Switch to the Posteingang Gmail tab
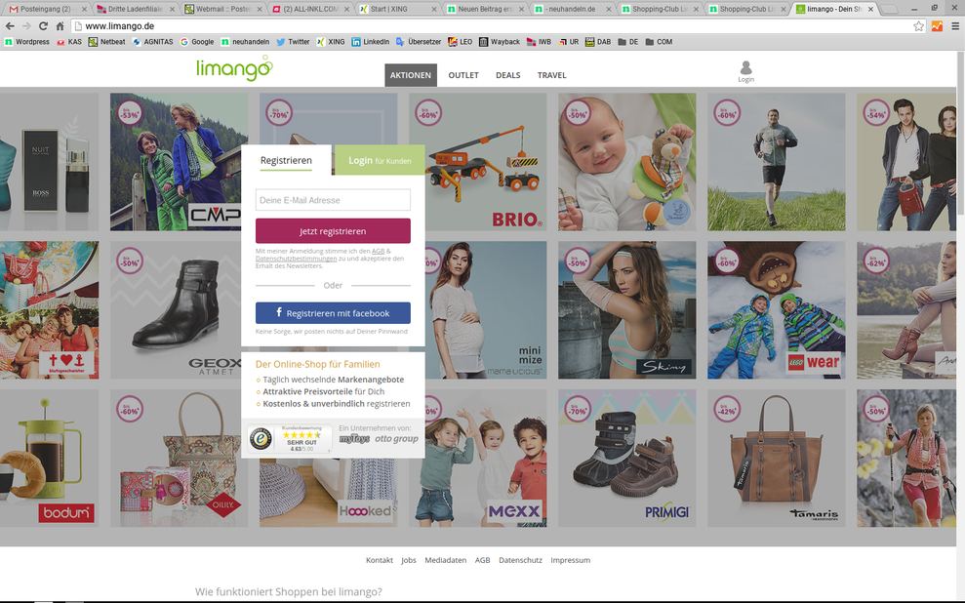The width and height of the screenshot is (965, 603). coord(46,9)
